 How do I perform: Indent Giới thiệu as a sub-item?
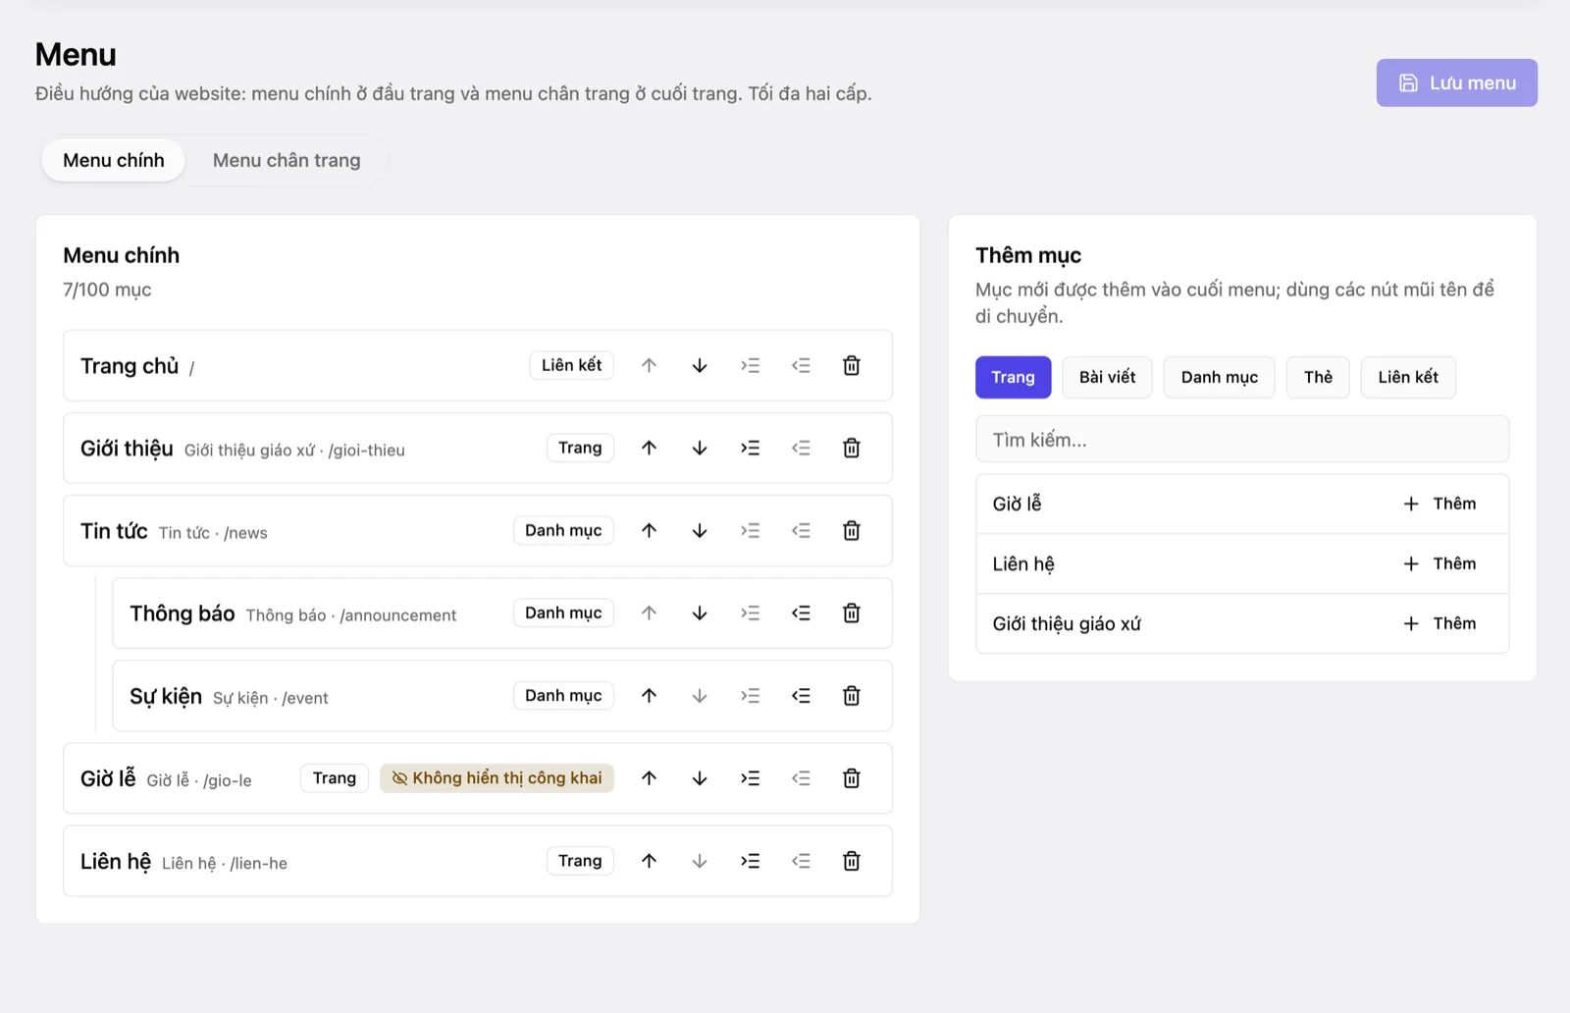tap(751, 448)
